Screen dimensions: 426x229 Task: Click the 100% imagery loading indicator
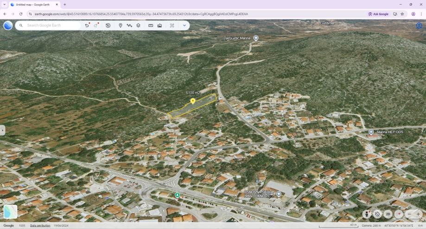tap(22, 225)
